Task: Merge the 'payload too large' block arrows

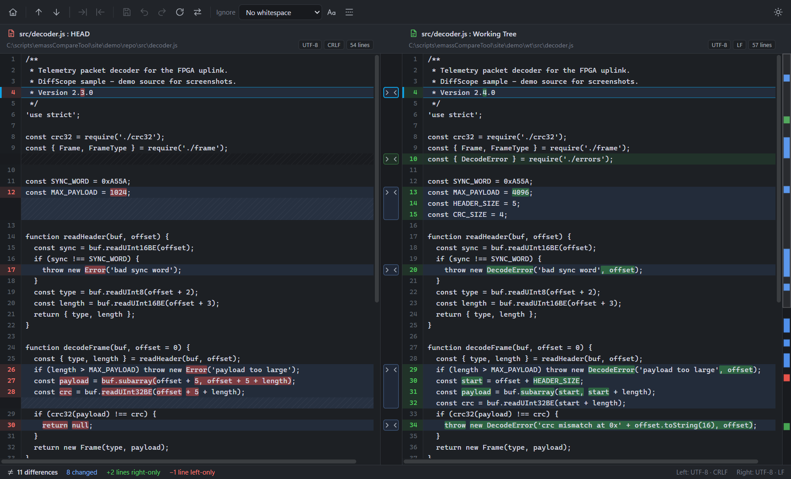Action: (x=391, y=386)
